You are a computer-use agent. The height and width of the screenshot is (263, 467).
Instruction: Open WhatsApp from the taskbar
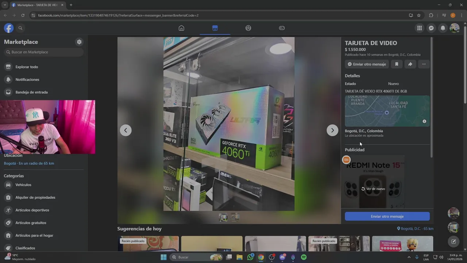[250, 257]
